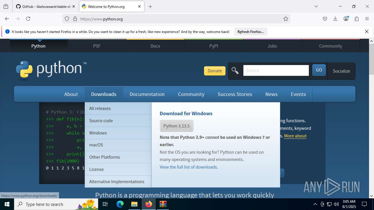Select the Python top tab
This screenshot has height=210, width=374.
38,46
